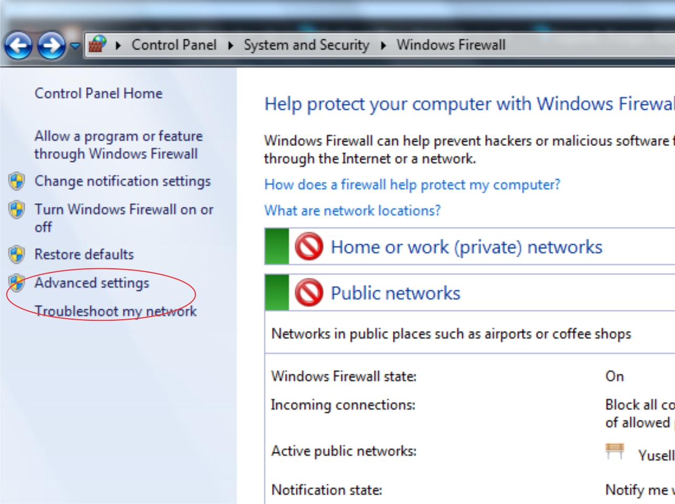
Task: Click the blue Forward arrow button
Action: click(51, 46)
